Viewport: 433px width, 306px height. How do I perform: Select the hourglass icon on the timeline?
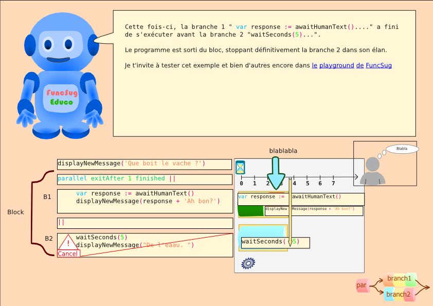pos(240,167)
